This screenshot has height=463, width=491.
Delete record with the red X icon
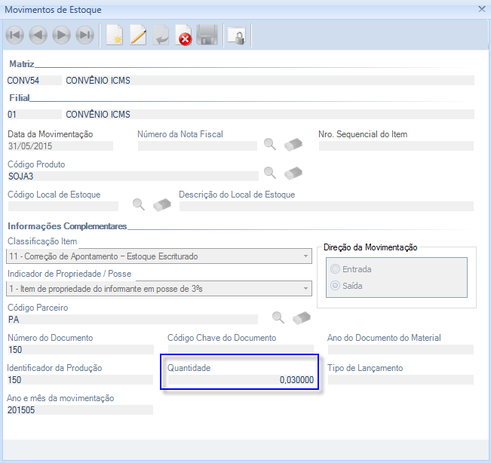tap(183, 35)
